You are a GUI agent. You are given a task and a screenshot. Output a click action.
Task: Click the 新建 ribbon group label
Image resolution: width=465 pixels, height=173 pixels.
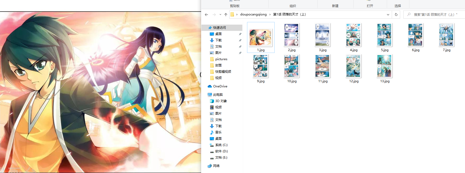[x=335, y=6]
